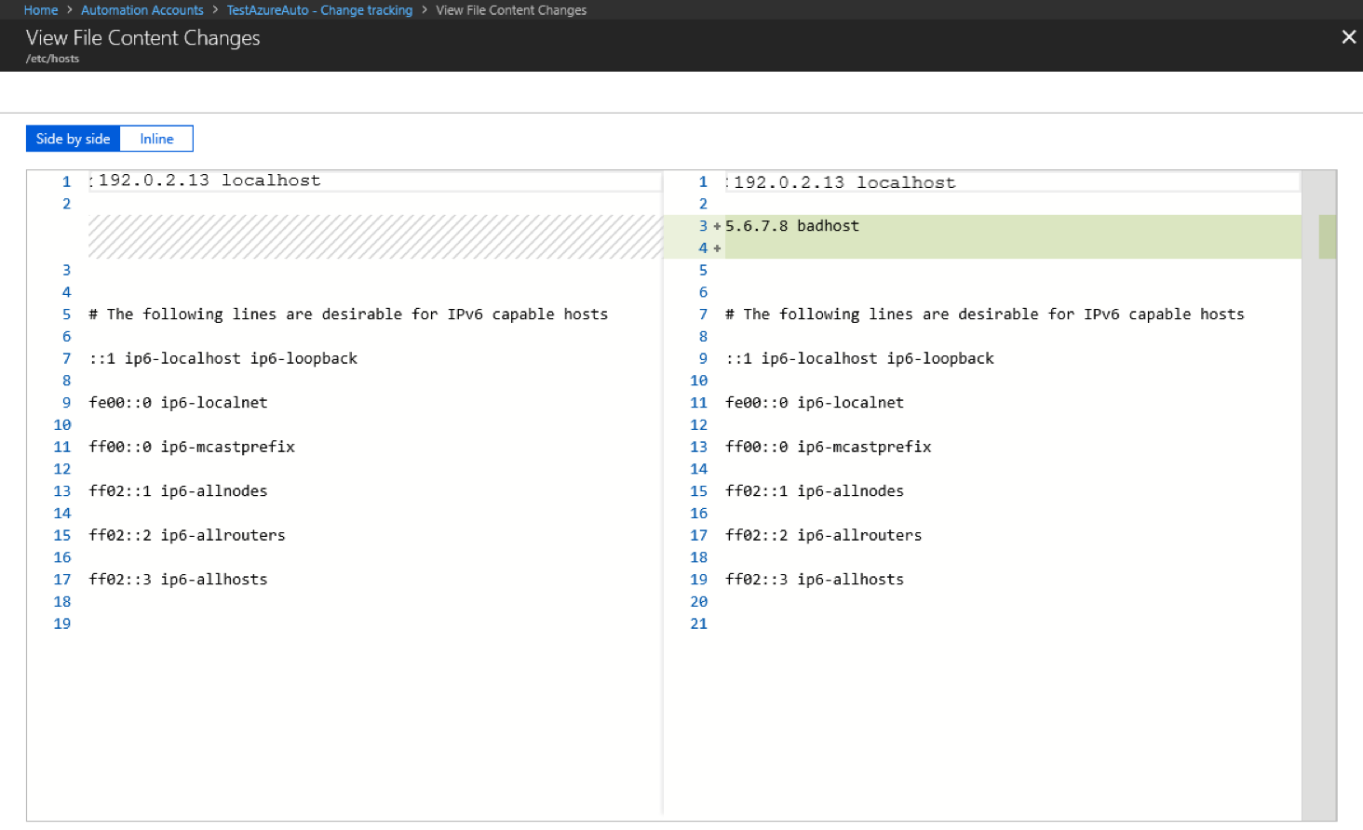Click the highlighted added line 5.6.7.8 badhost
Screen dimensions: 1363x830
pos(792,225)
